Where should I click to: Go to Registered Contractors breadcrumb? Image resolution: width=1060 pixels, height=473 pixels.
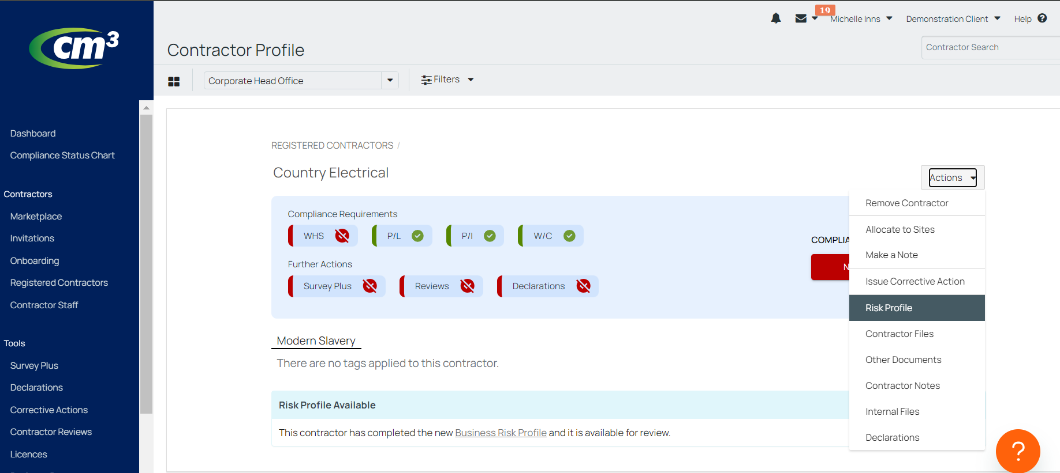click(x=332, y=145)
